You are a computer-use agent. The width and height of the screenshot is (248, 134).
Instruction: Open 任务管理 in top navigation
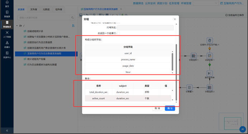pyautogui.click(x=174, y=3)
